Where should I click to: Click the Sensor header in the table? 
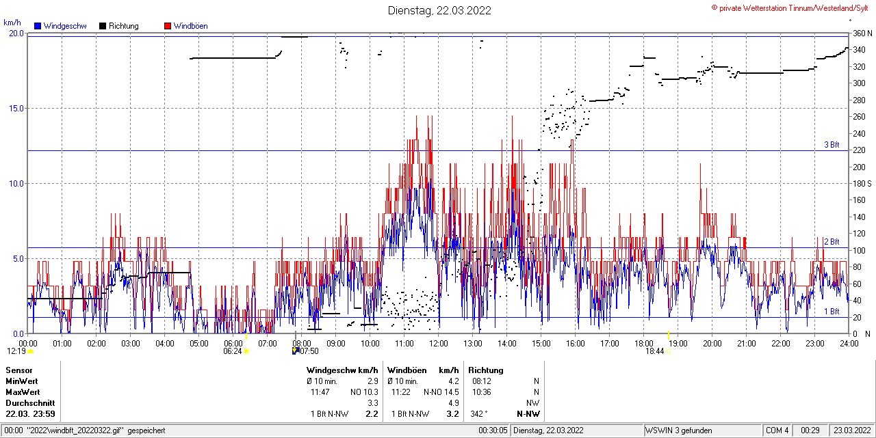pyautogui.click(x=18, y=370)
